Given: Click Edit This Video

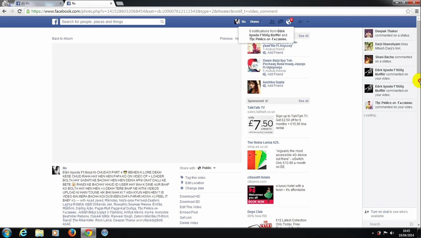Looking at the screenshot, I should (190, 207).
